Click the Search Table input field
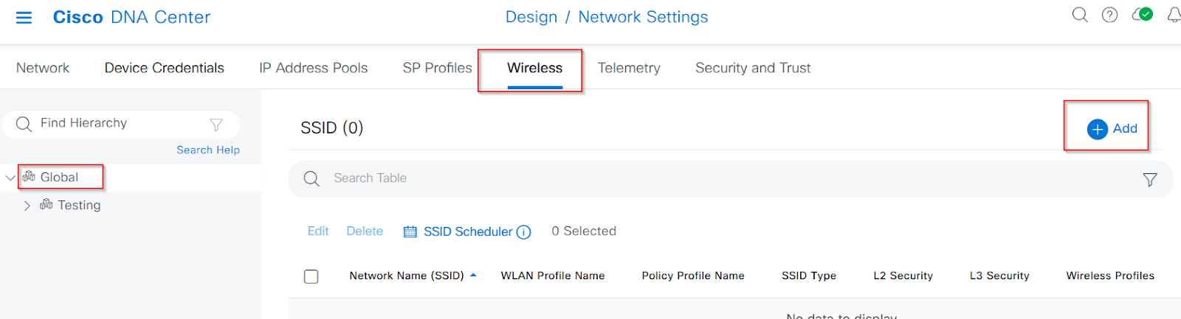 click(x=731, y=179)
